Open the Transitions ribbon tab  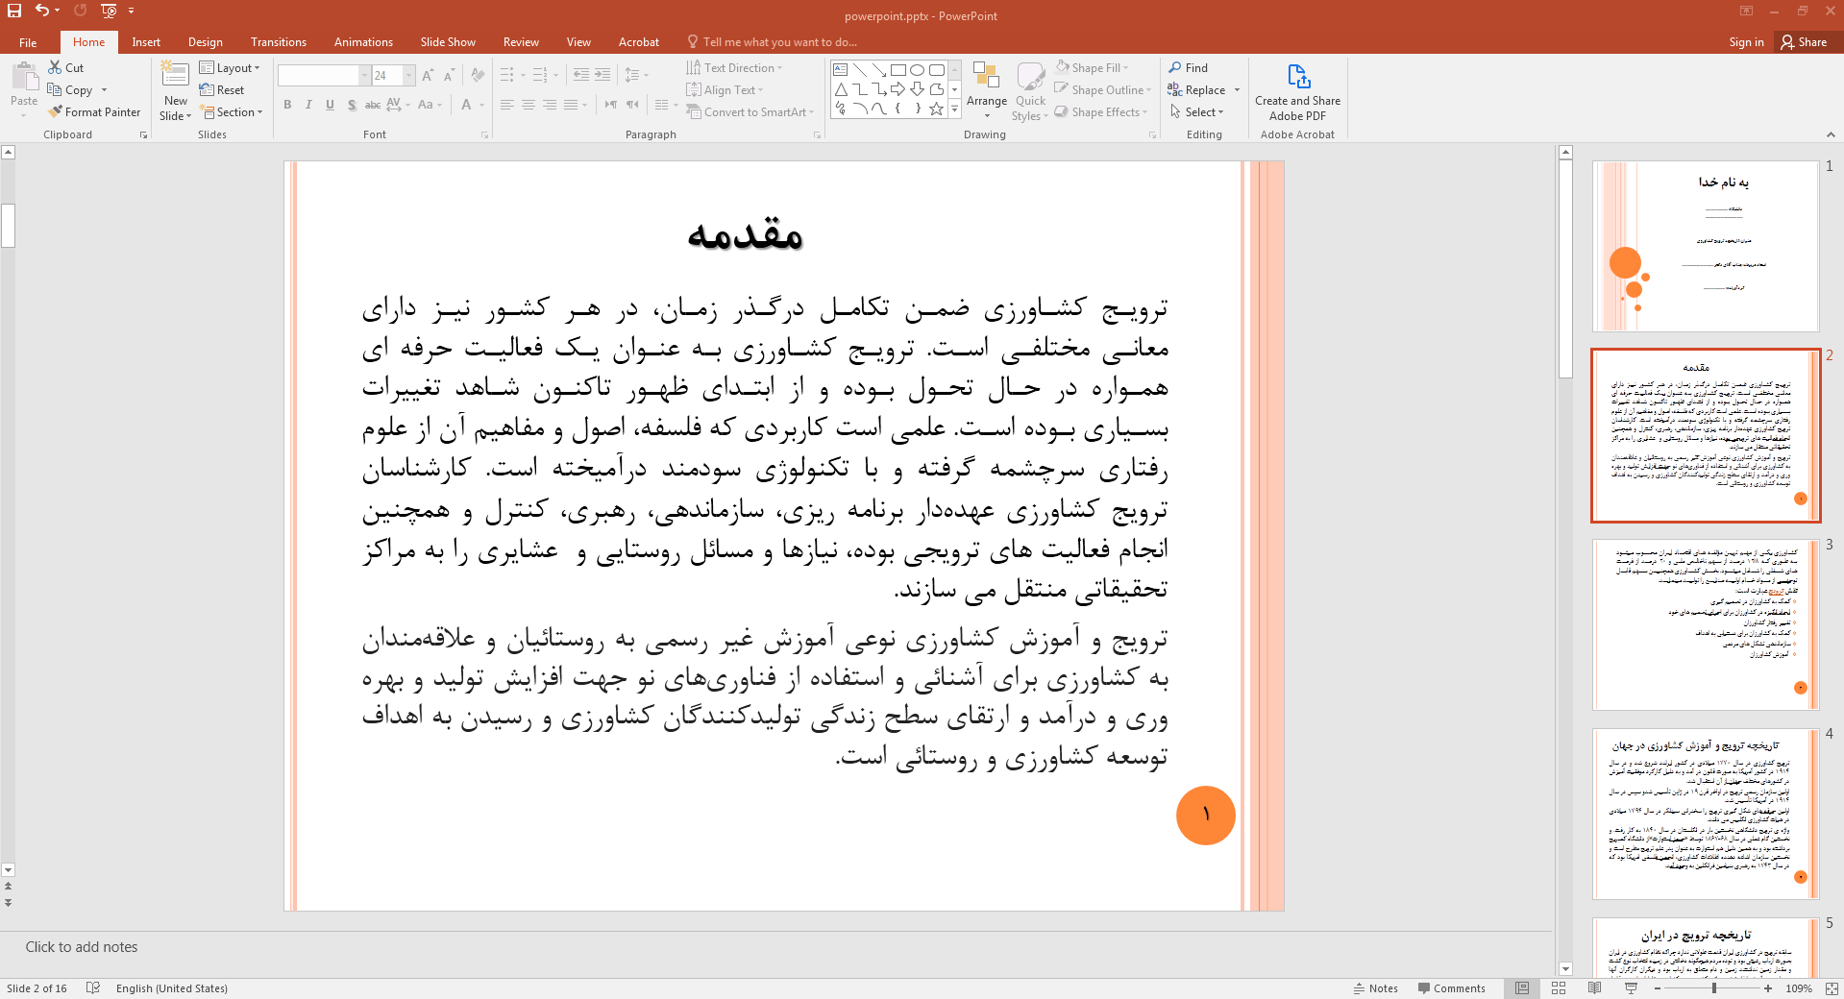coord(278,42)
